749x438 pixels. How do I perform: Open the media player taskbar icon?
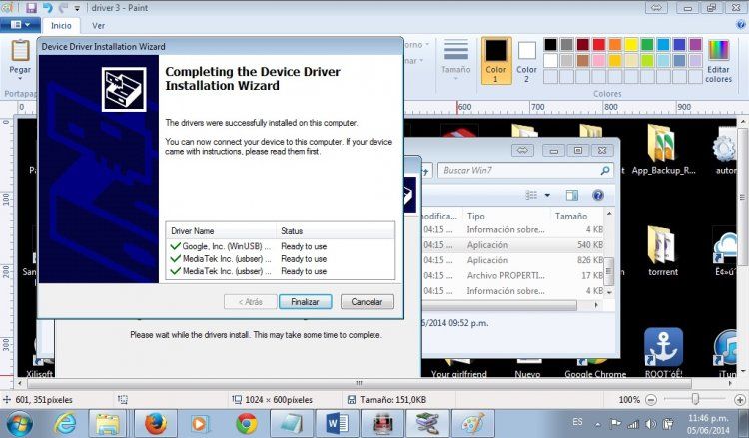coord(200,423)
